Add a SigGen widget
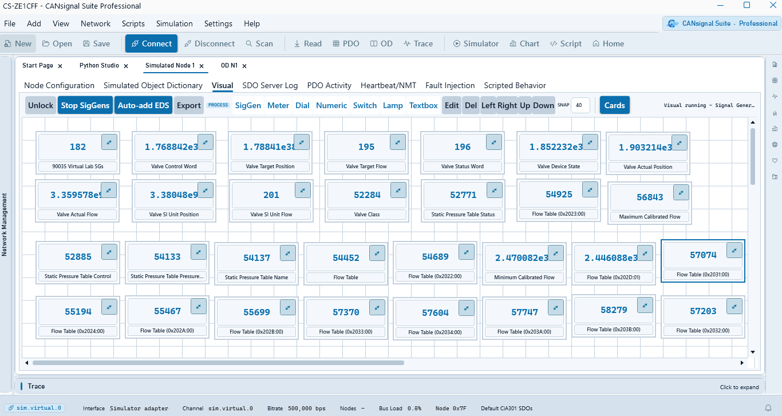The width and height of the screenshot is (782, 416). (248, 105)
